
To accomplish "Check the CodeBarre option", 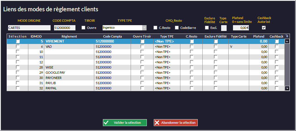I will (177, 28).
